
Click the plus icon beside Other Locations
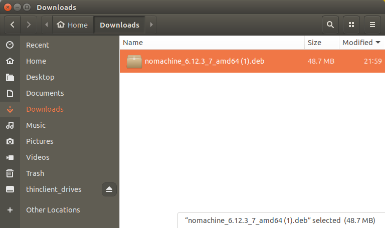10,210
